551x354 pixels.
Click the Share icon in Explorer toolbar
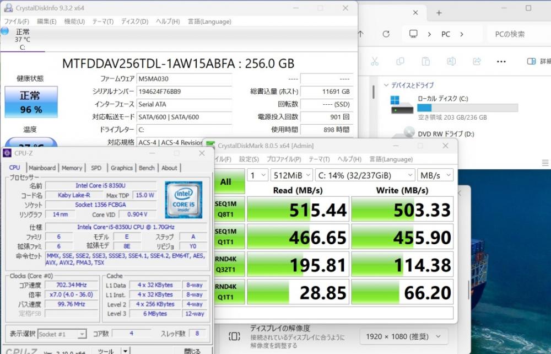[477, 62]
